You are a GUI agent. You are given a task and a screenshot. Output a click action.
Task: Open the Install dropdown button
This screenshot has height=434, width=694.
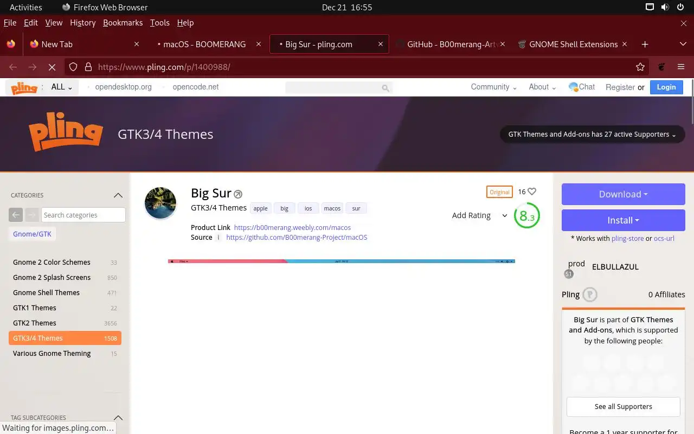pyautogui.click(x=624, y=220)
